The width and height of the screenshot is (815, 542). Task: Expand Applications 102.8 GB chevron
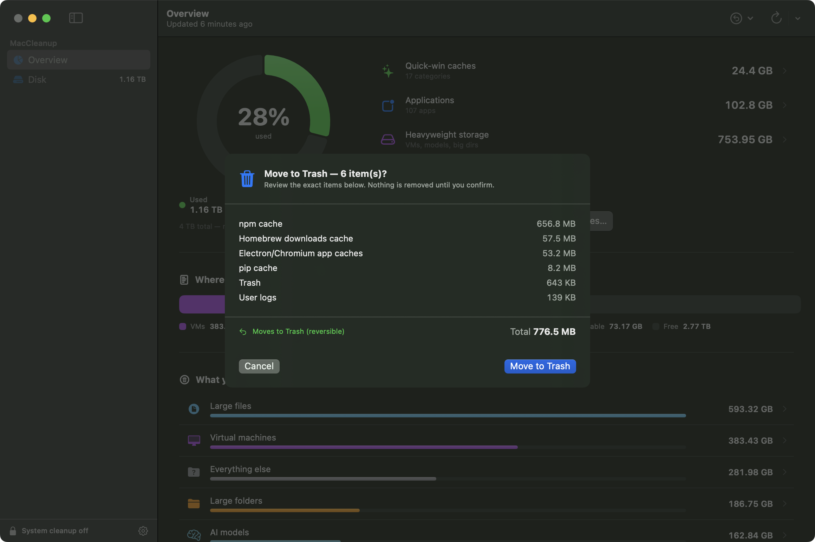click(x=785, y=105)
